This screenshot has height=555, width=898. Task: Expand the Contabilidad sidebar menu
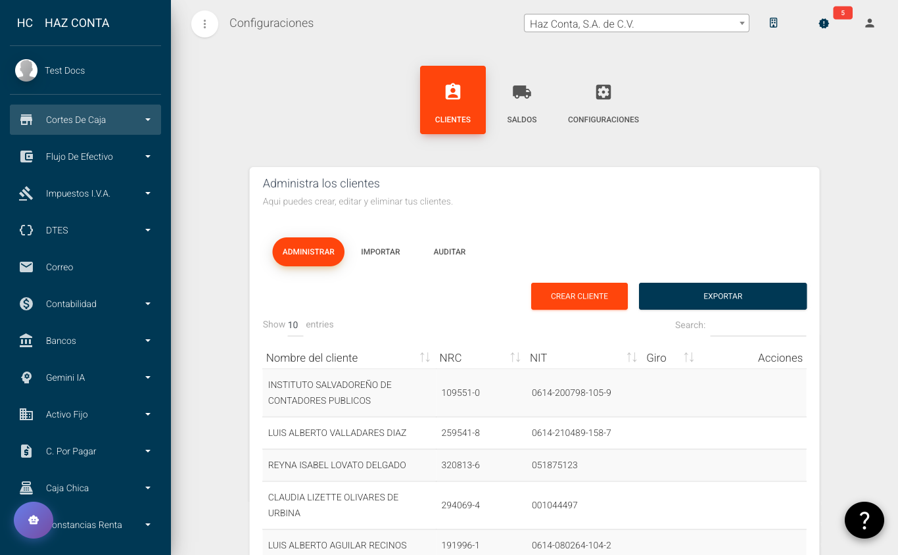[85, 304]
